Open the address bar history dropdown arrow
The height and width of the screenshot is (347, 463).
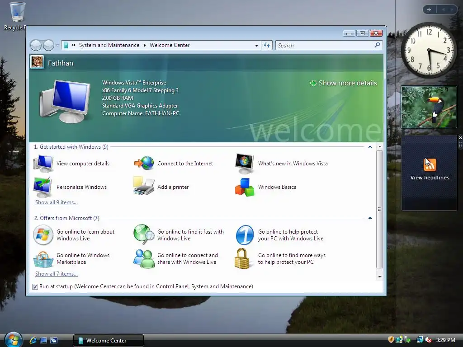tap(256, 46)
